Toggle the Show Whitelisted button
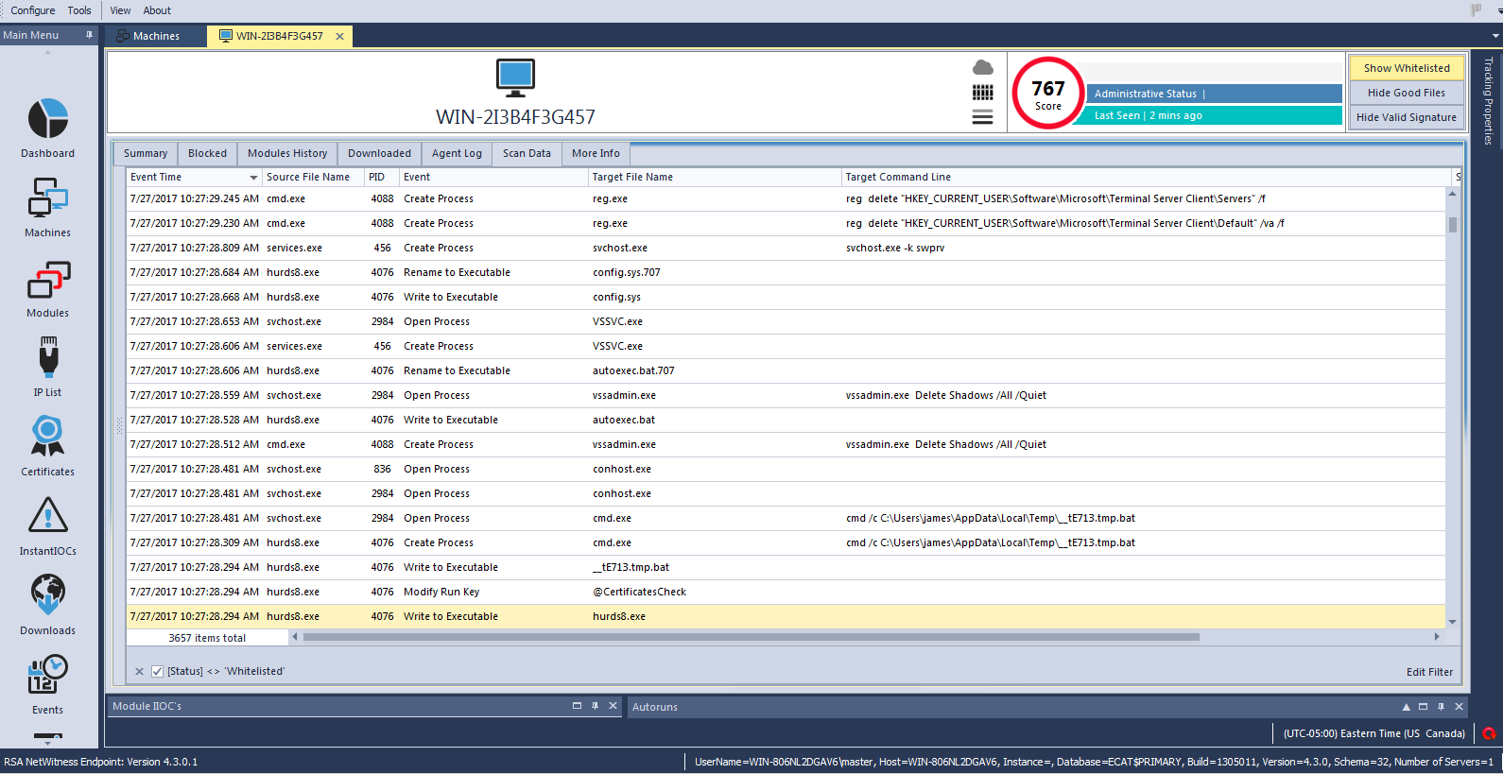Image resolution: width=1503 pixels, height=774 pixels. (x=1406, y=68)
